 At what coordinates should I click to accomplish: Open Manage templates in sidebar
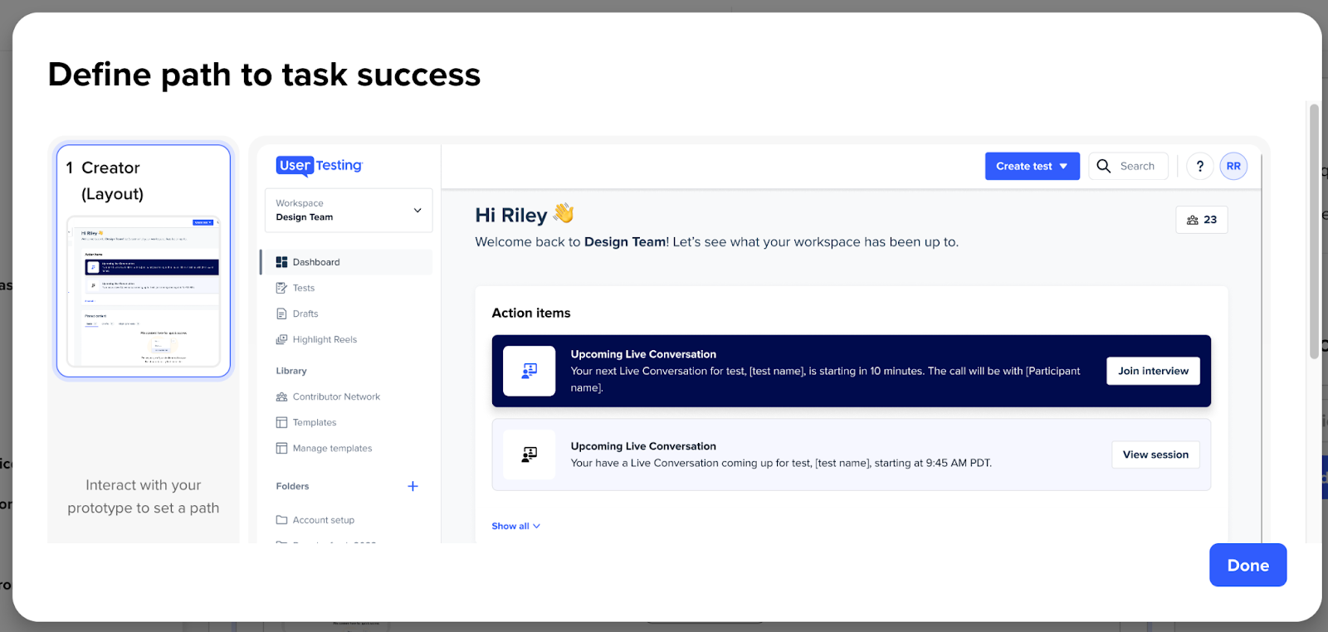click(332, 448)
